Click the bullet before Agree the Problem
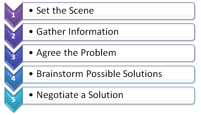Screen dimensions: 201x115 (x=31, y=53)
